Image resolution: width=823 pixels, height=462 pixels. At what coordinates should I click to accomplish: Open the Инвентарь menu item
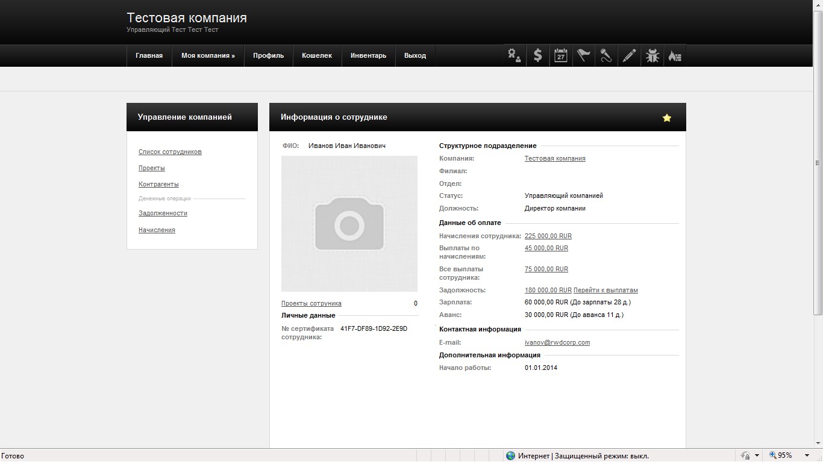coord(368,55)
